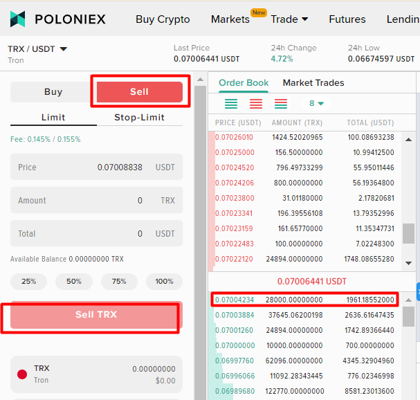Open Futures in top navigation
Screen dimensions: 420x400
click(x=347, y=19)
